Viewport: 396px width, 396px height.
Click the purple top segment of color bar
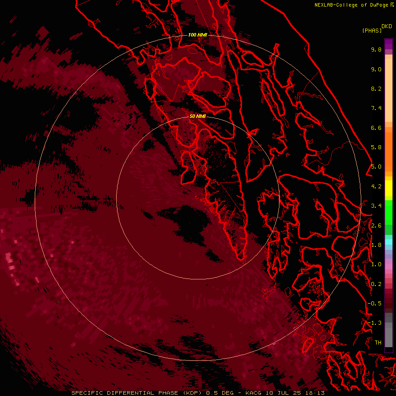(x=389, y=44)
